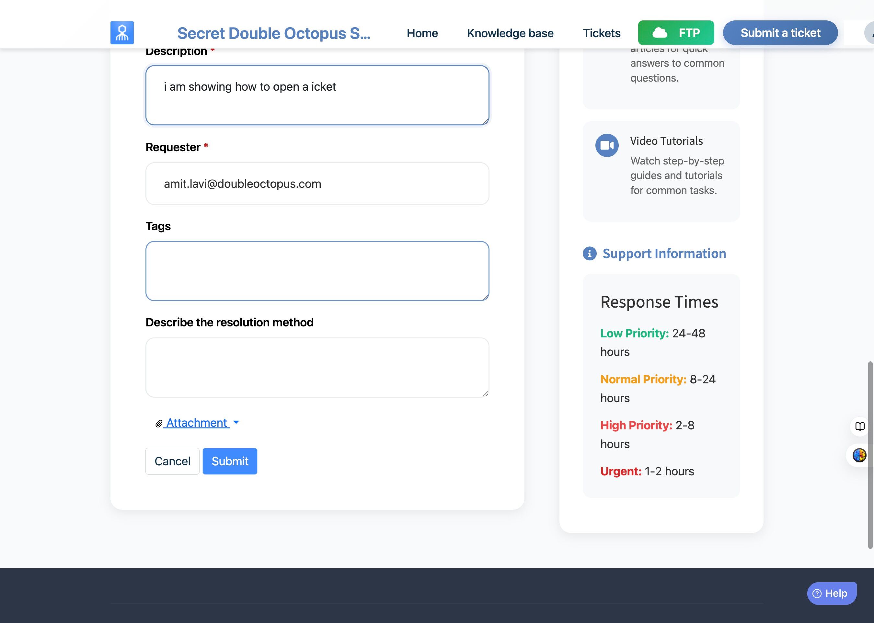Click the paperclip attachment icon
The height and width of the screenshot is (623, 874).
[158, 424]
